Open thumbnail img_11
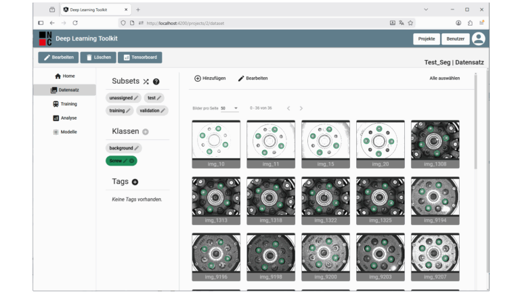The height and width of the screenshot is (292, 520). [271, 144]
